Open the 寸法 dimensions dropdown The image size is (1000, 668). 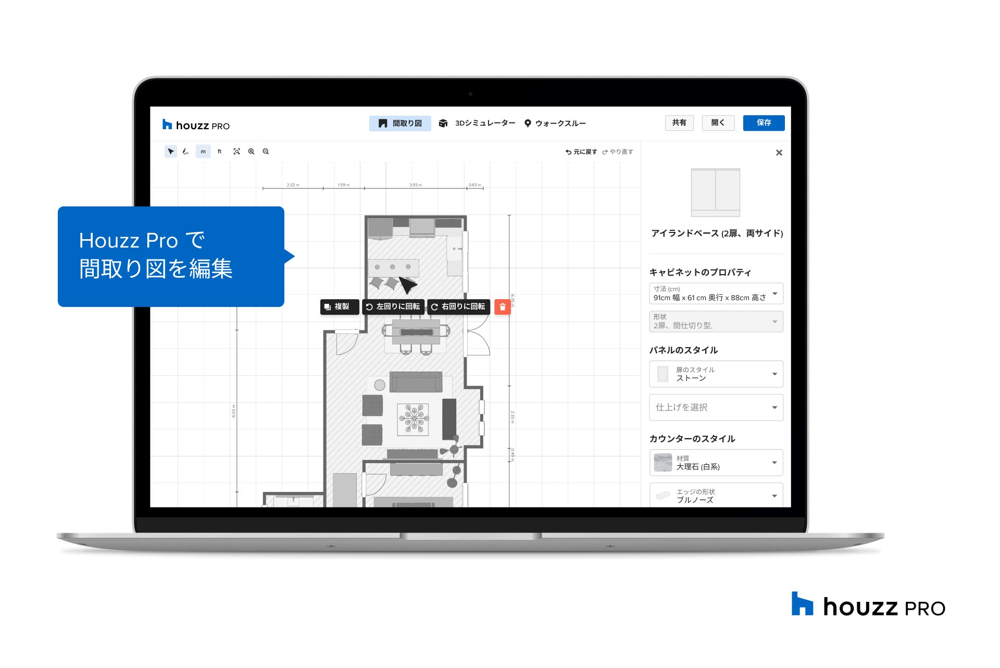point(716,293)
